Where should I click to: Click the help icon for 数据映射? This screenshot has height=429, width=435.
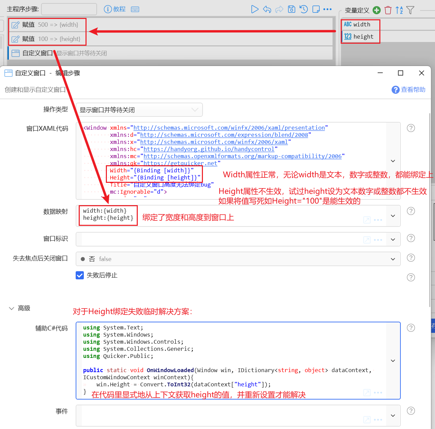[411, 211]
